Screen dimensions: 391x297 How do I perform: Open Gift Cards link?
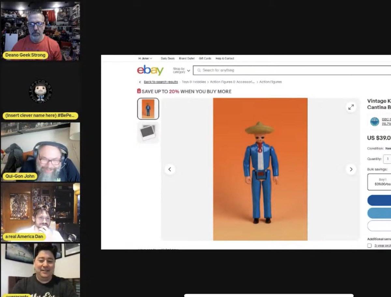(x=205, y=58)
